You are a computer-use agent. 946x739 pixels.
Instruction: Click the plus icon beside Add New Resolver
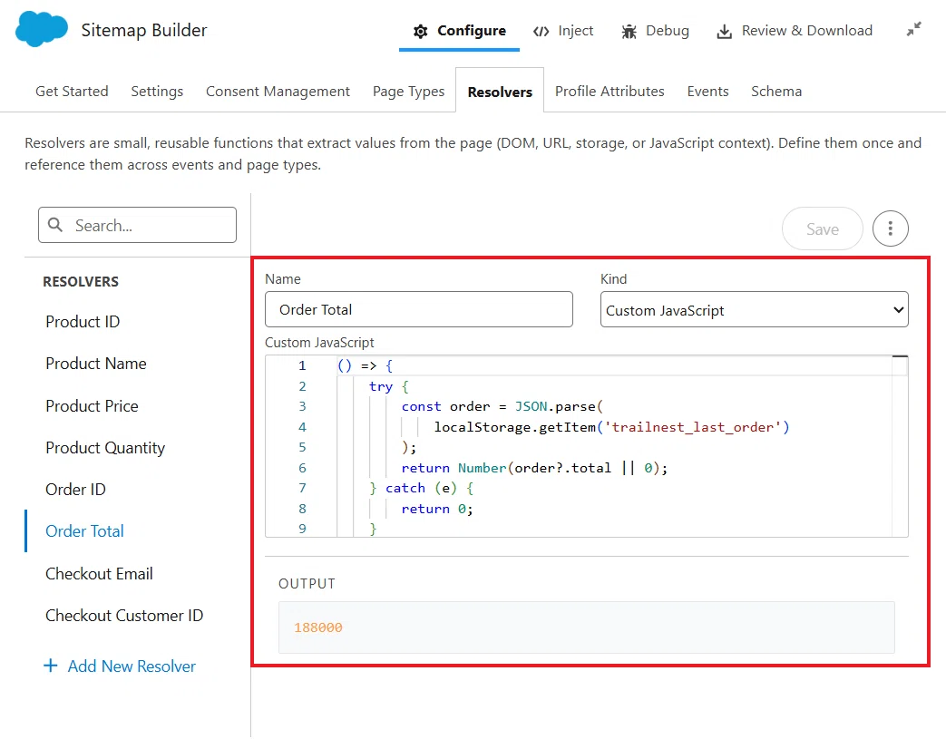pos(51,666)
